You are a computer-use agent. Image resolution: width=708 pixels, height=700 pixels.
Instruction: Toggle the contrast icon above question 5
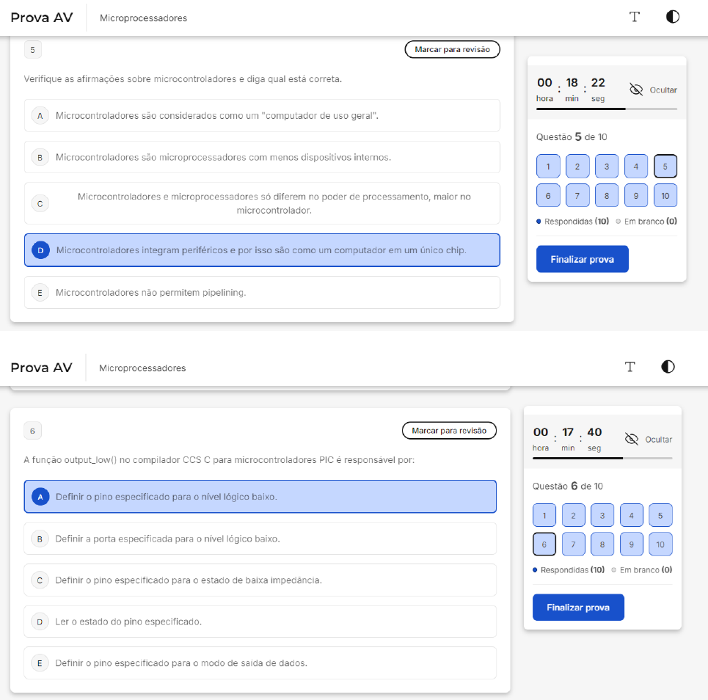click(x=673, y=17)
